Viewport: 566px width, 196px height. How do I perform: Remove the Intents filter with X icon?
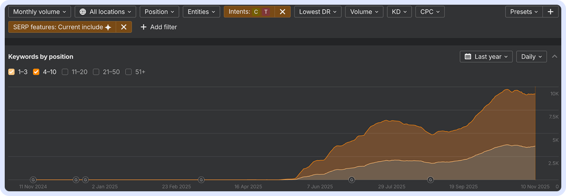coord(282,12)
